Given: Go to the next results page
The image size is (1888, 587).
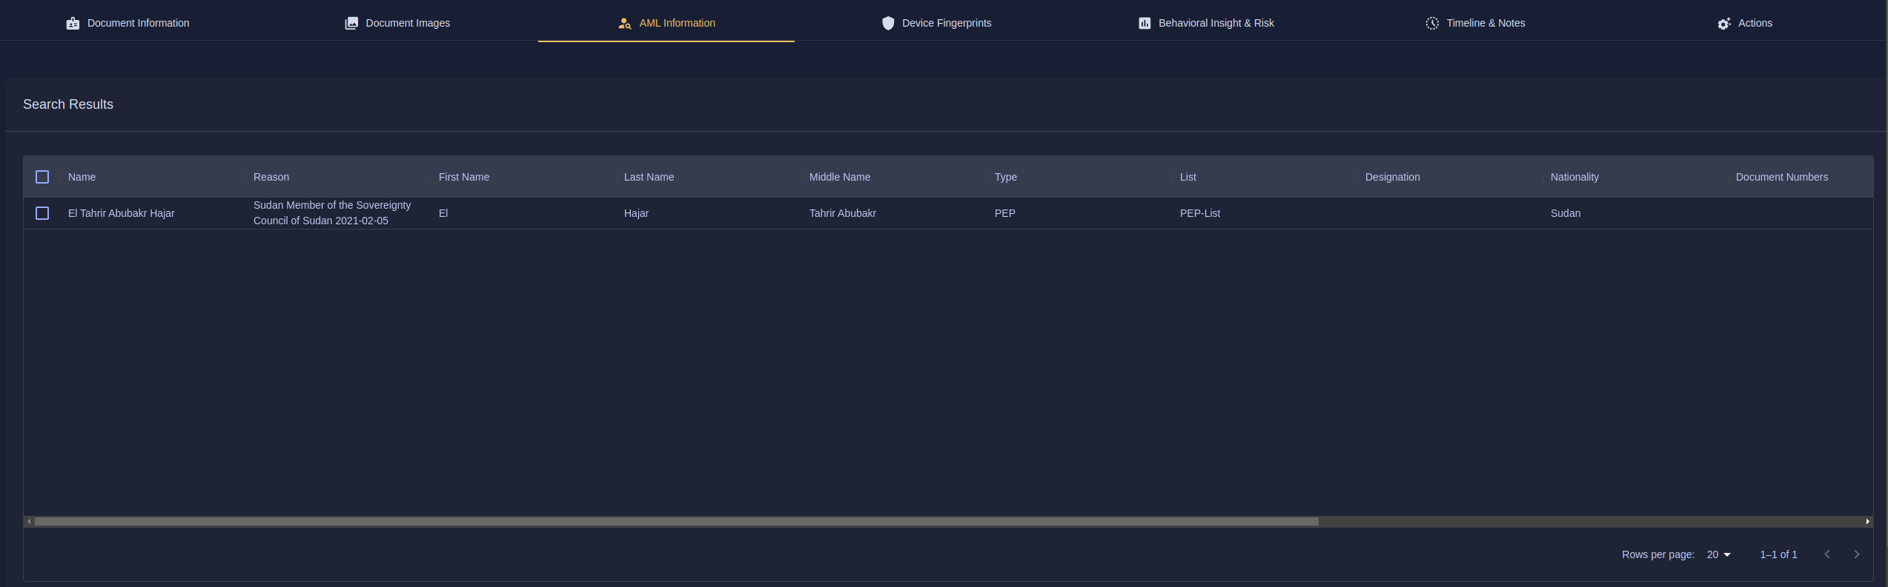Looking at the screenshot, I should [x=1857, y=554].
